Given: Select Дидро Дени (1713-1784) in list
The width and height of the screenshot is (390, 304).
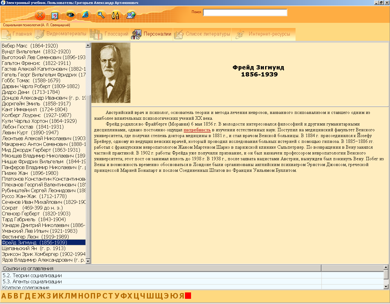Looking at the screenshot, I should (x=44, y=92).
